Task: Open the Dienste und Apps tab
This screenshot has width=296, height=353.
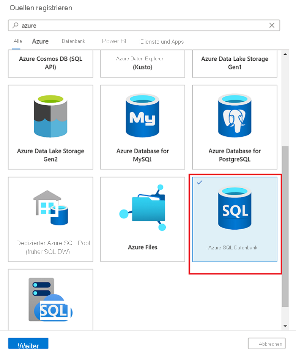Action: pyautogui.click(x=162, y=42)
